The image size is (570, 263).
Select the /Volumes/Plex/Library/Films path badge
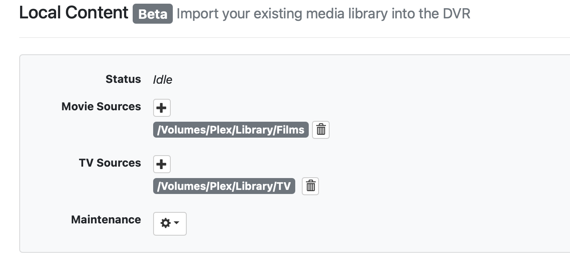[231, 130]
